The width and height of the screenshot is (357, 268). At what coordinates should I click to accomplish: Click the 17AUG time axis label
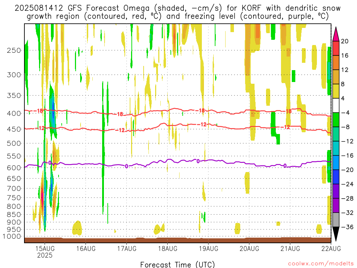coord(127,248)
